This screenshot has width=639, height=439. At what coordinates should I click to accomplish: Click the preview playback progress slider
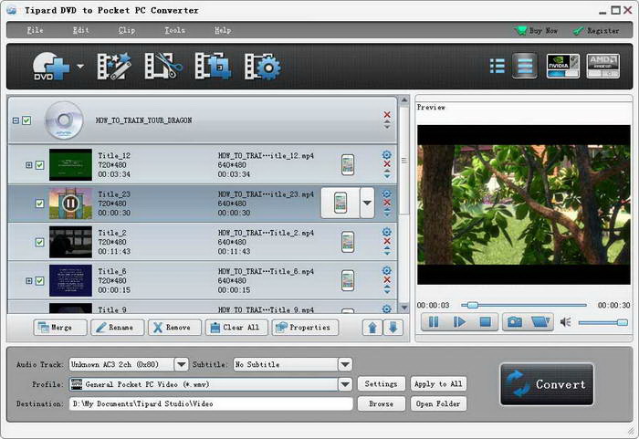click(x=524, y=305)
